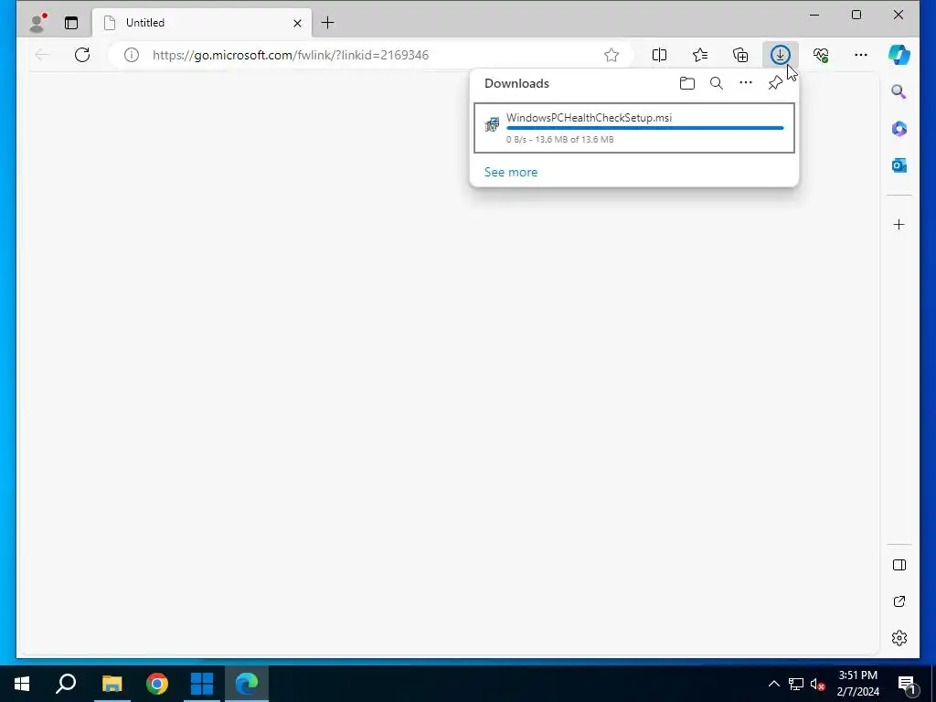Open a new tab

(x=328, y=23)
